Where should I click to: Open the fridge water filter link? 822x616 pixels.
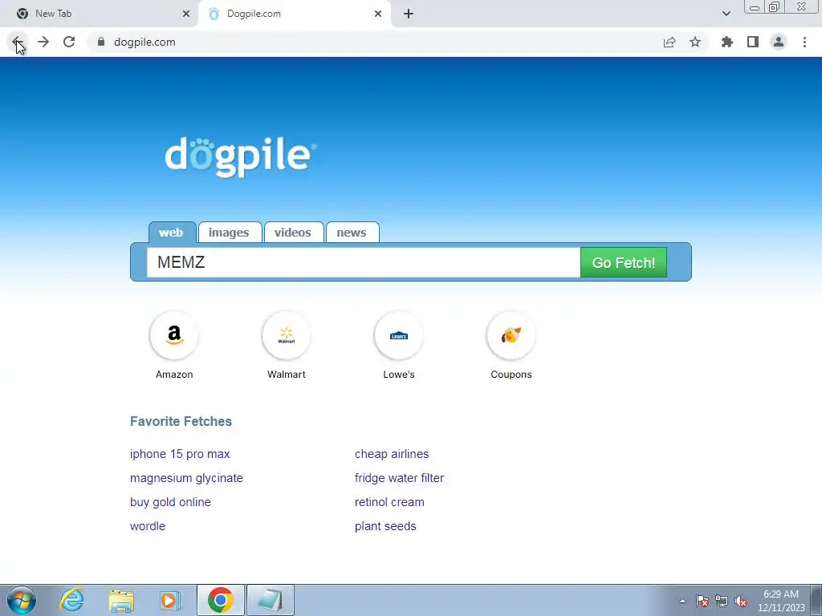[400, 478]
